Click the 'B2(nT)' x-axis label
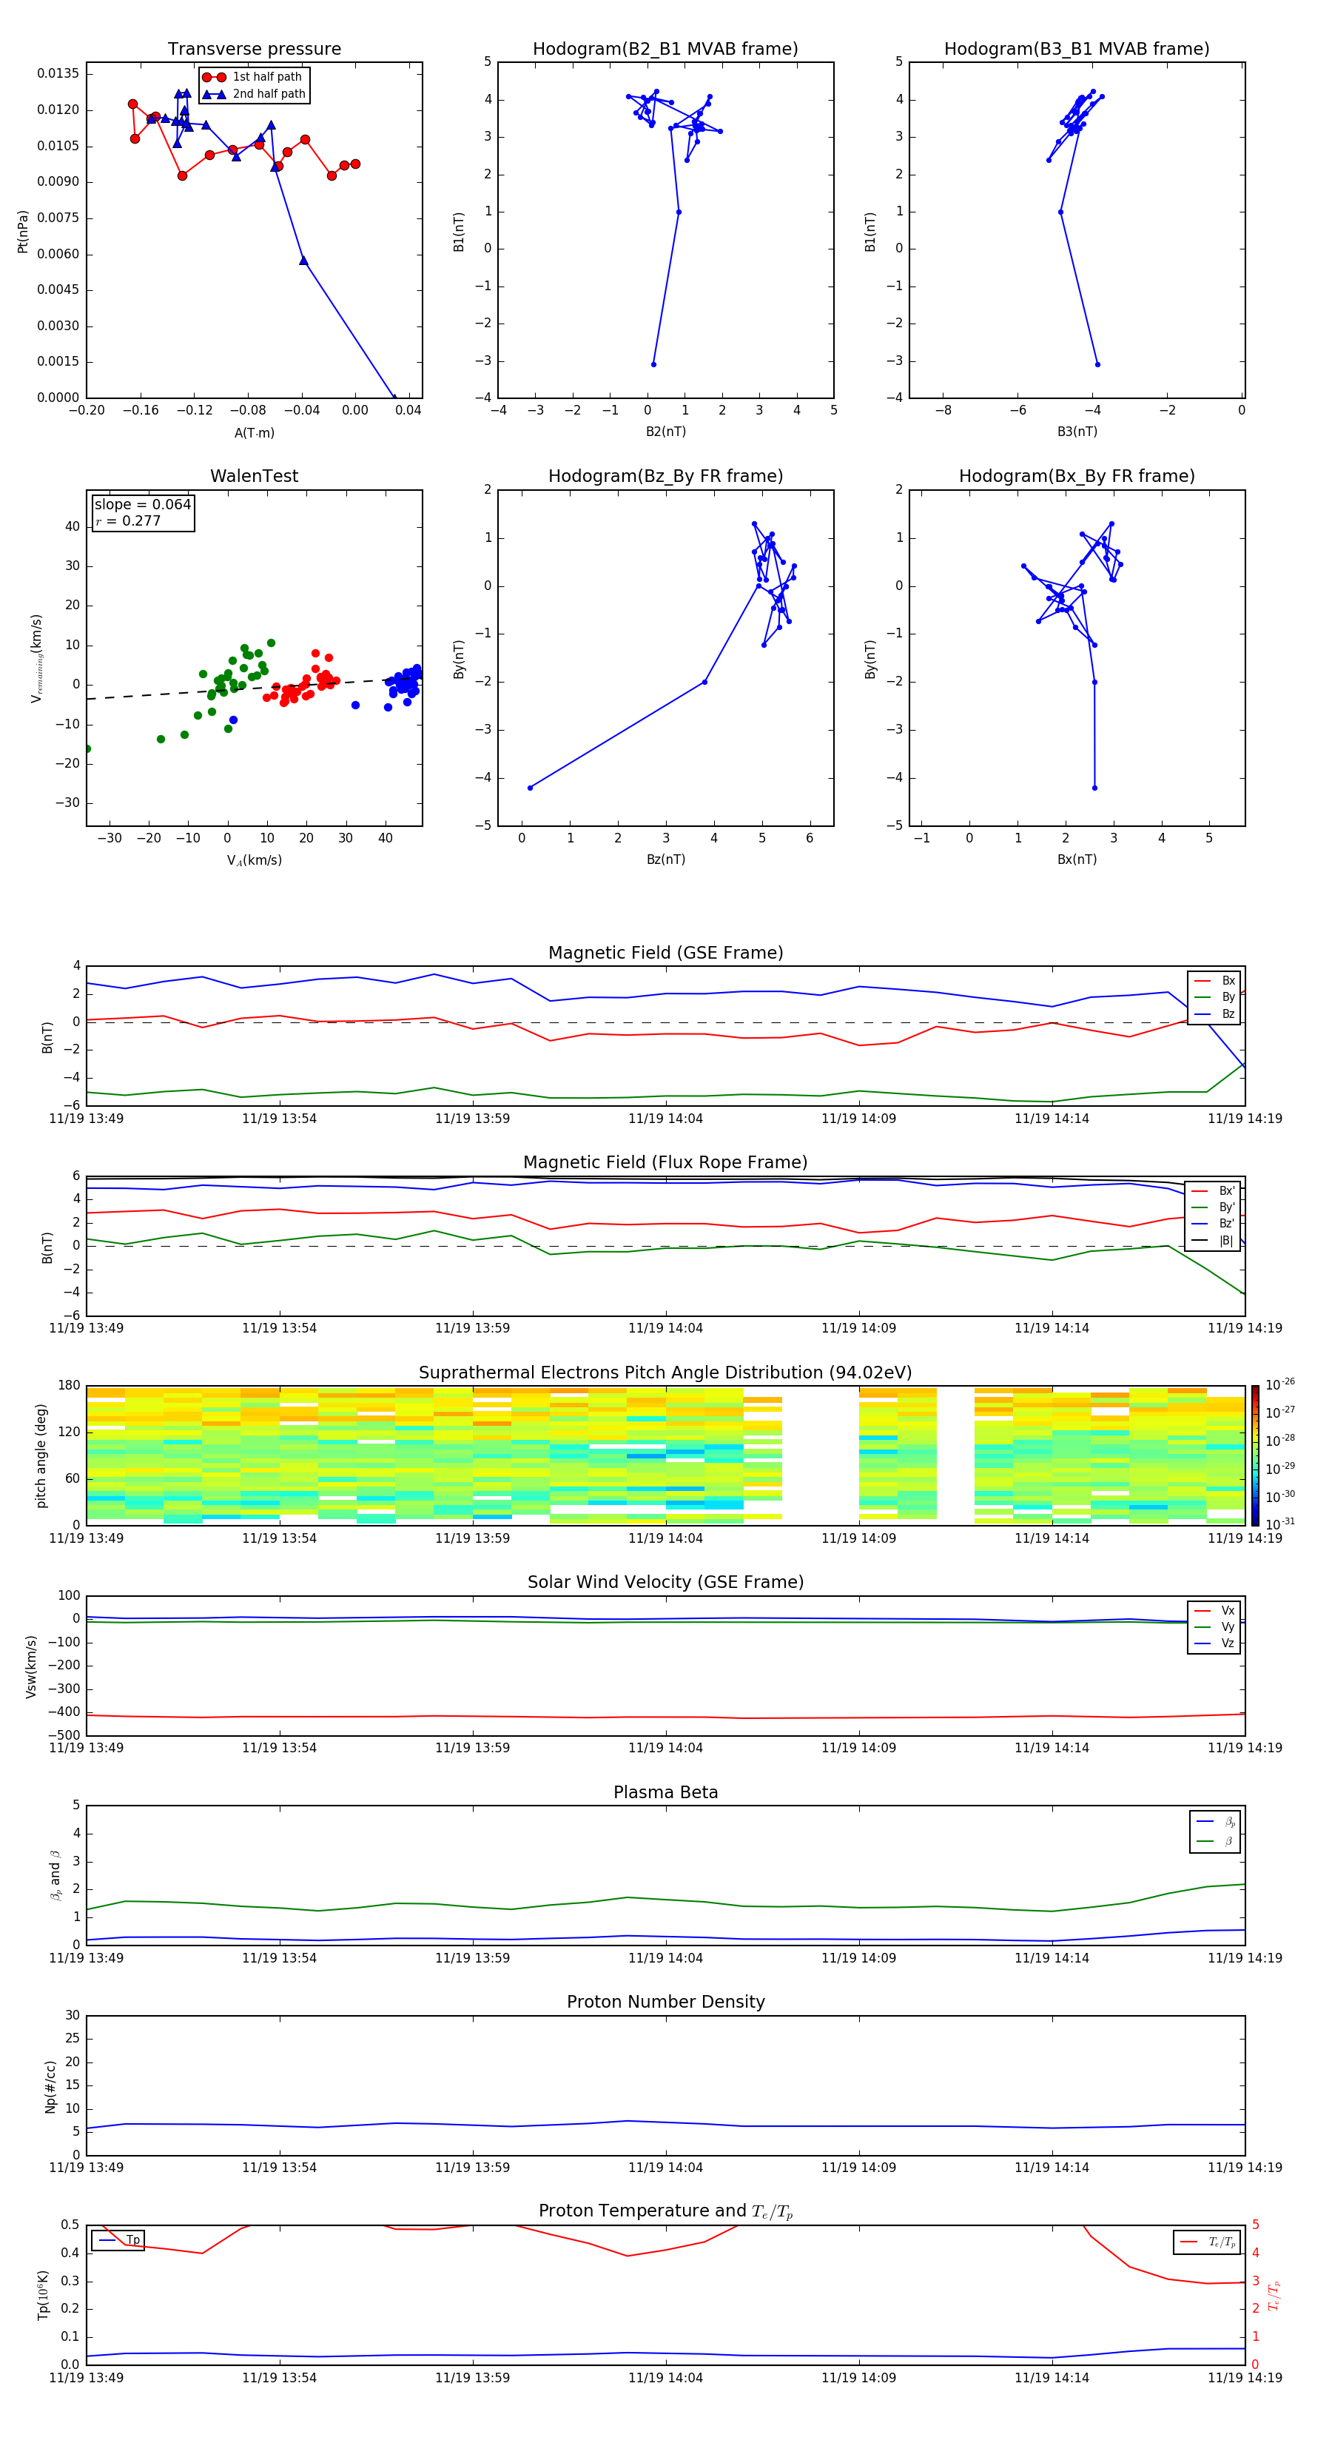Screen dimensions: 1332x2443 (665, 432)
